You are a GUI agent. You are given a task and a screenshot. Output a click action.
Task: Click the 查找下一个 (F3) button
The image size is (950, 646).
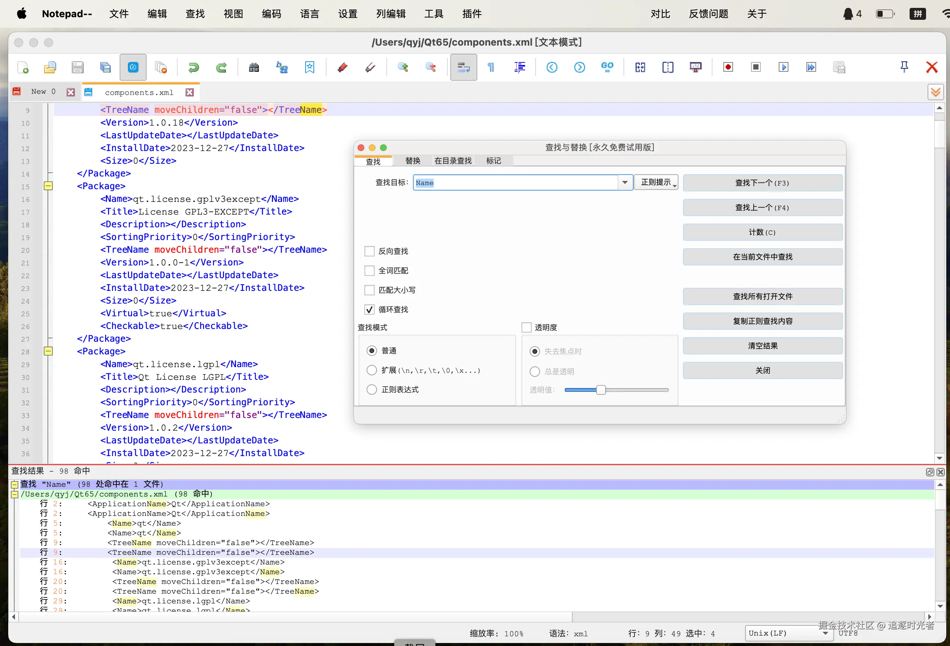pyautogui.click(x=762, y=183)
